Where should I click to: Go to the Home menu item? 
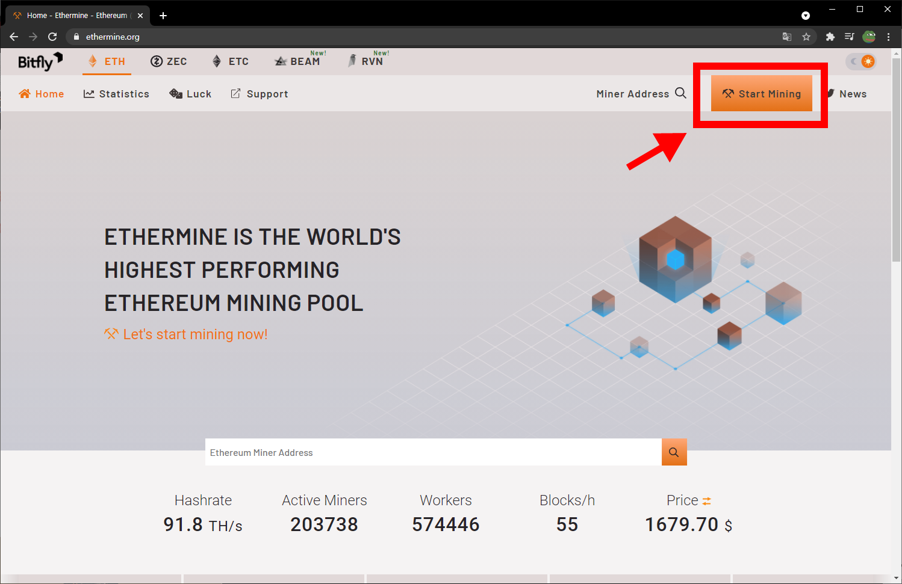pyautogui.click(x=42, y=94)
